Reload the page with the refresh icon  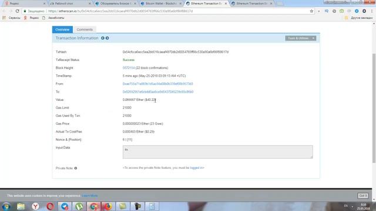(x=17, y=11)
